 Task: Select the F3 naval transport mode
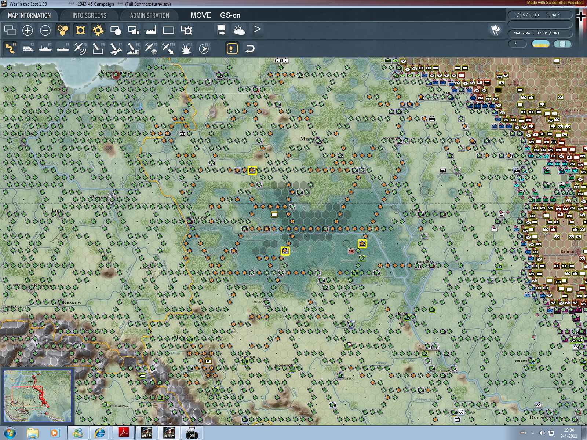pyautogui.click(x=45, y=48)
